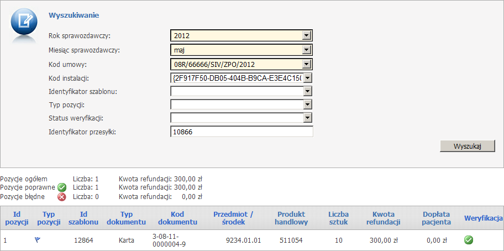Open the Typ pozycji dropdown
This screenshot has width=504, height=251.
click(x=307, y=104)
